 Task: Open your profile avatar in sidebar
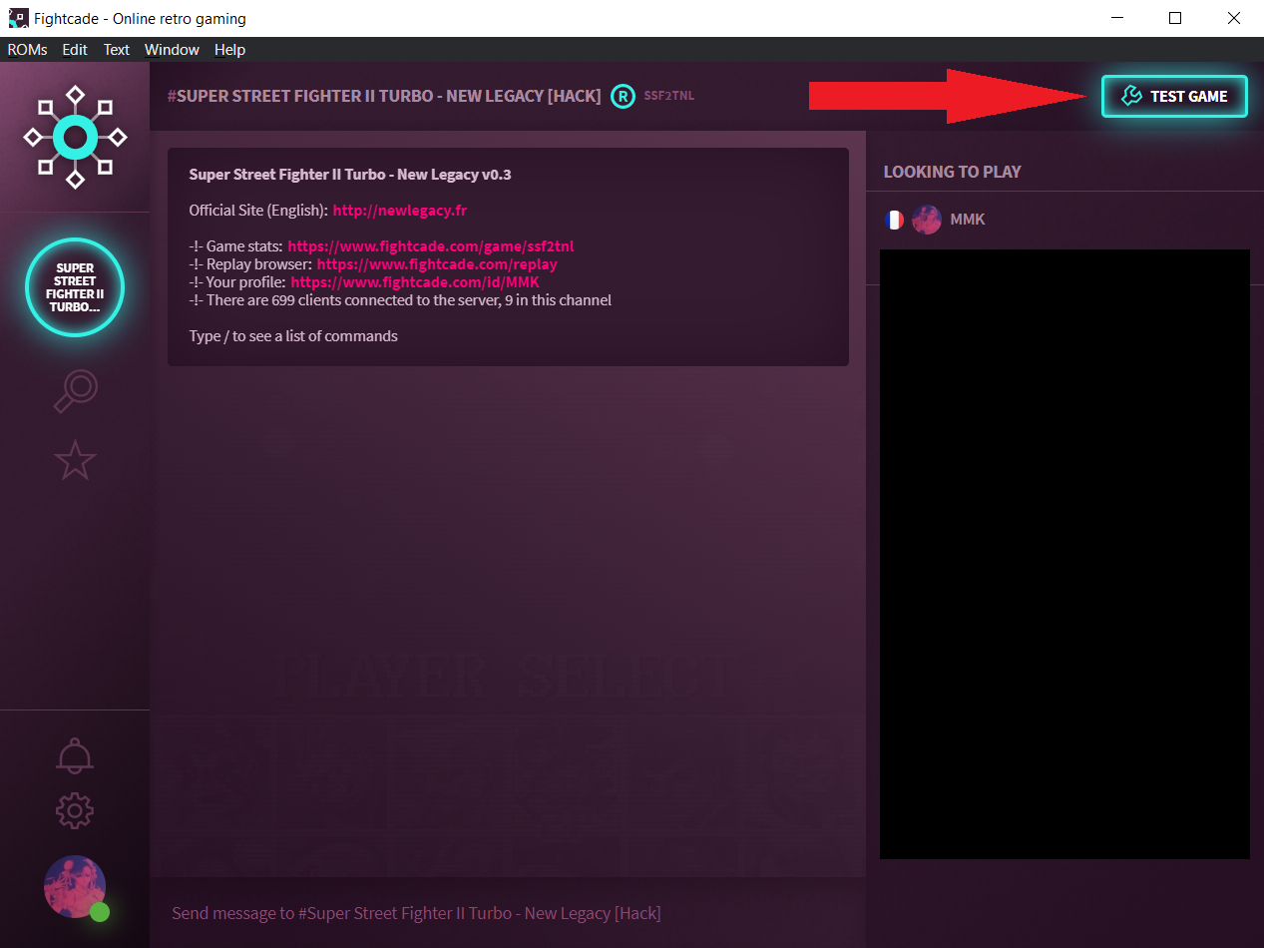click(75, 886)
